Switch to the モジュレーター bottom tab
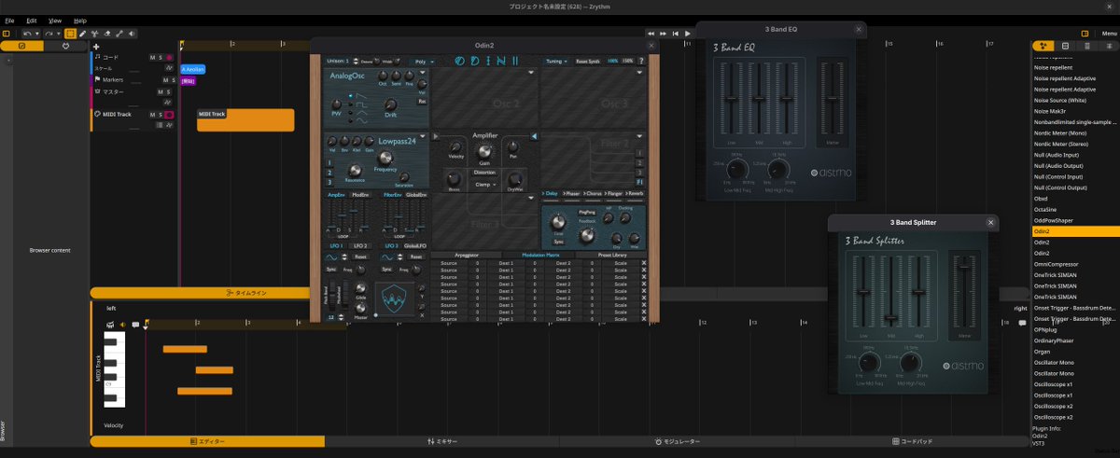1120x458 pixels. [x=677, y=441]
